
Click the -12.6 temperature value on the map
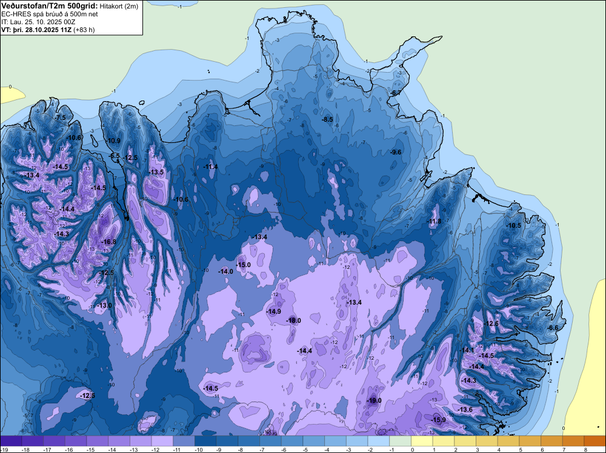coord(491,323)
